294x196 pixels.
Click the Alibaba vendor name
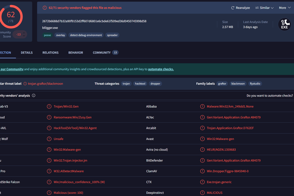click(x=151, y=106)
